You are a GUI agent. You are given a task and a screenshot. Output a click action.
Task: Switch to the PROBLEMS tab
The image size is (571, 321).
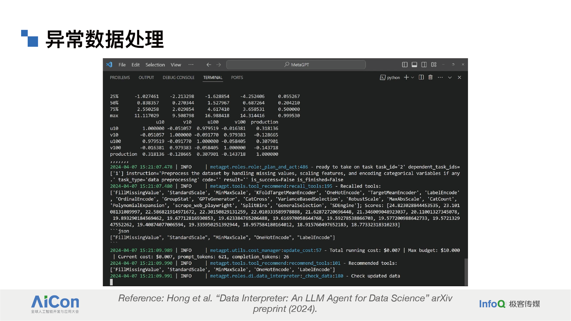[x=120, y=78]
